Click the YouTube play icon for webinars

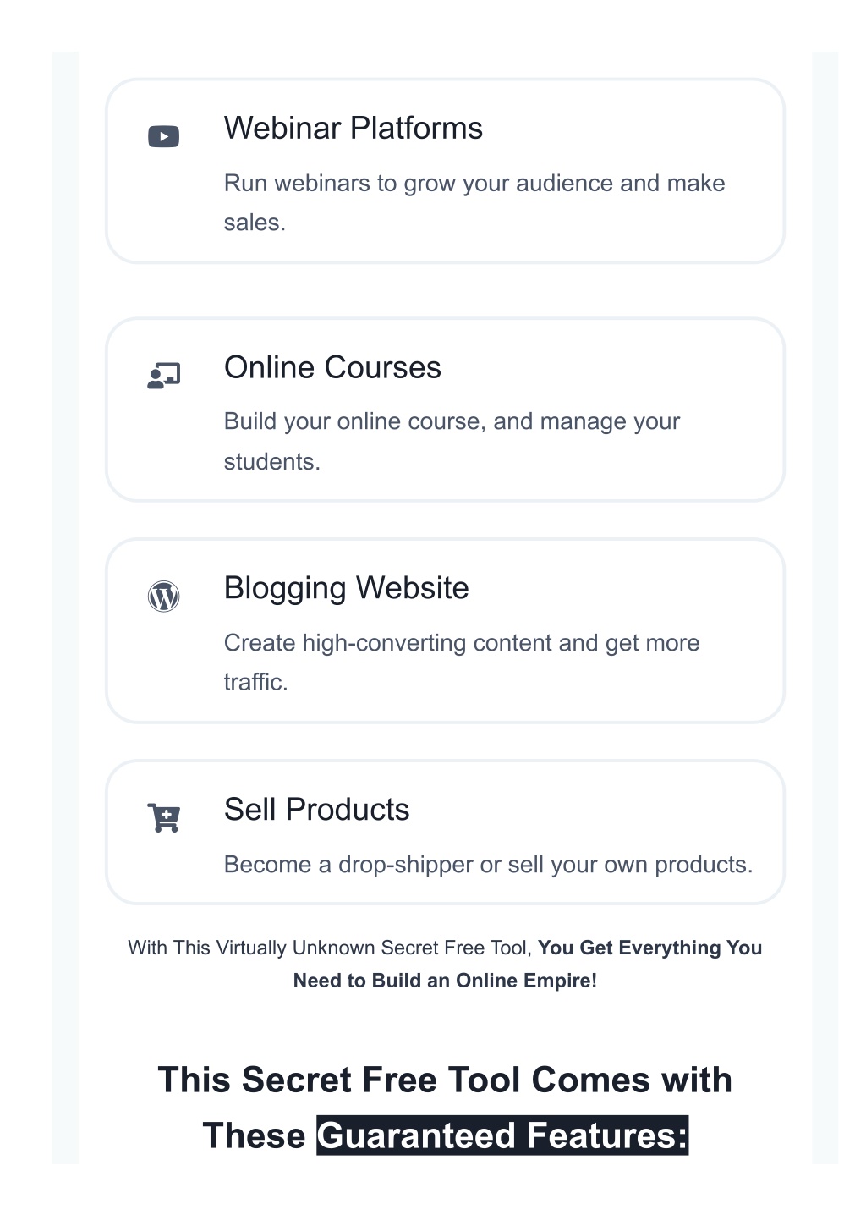click(x=163, y=136)
